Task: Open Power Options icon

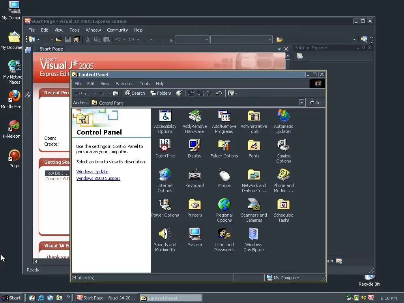Action: click(x=165, y=208)
